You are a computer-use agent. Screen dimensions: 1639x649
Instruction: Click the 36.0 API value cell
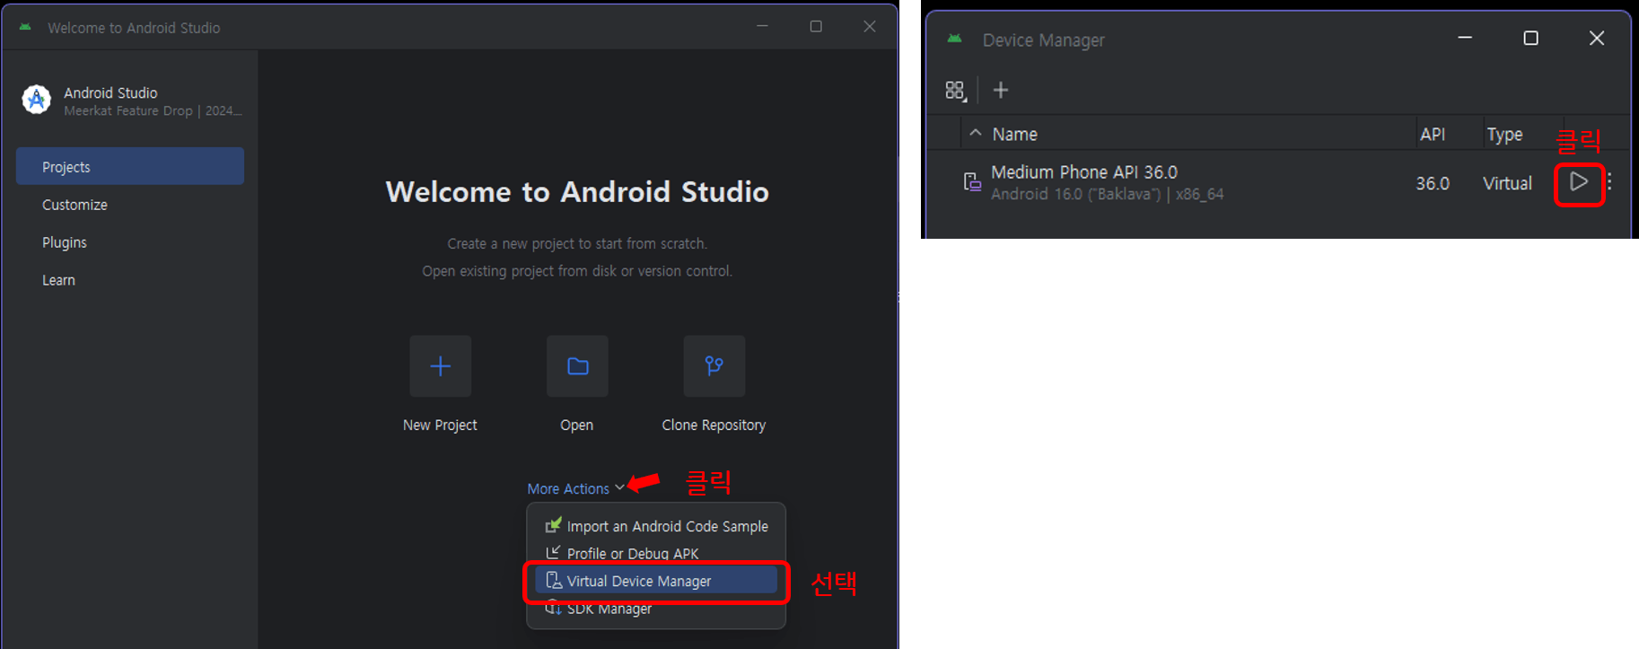click(1433, 183)
